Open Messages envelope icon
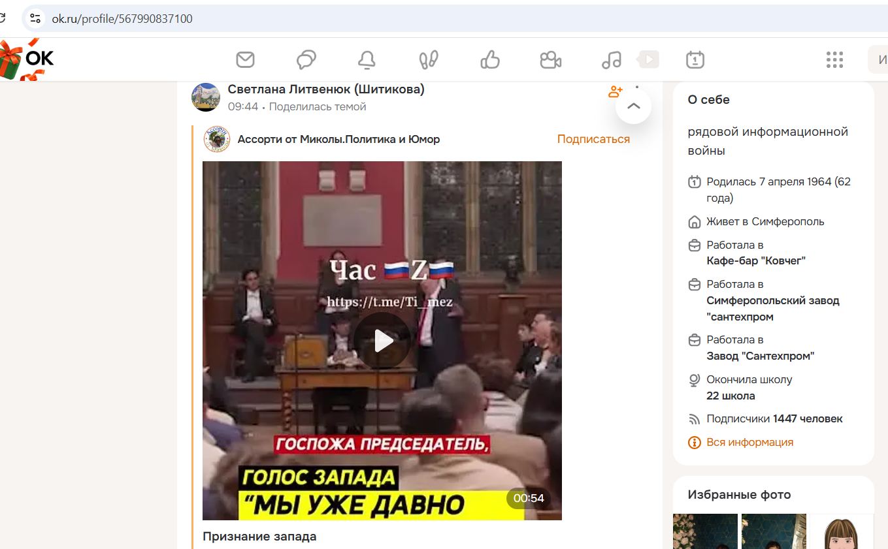 click(x=245, y=60)
